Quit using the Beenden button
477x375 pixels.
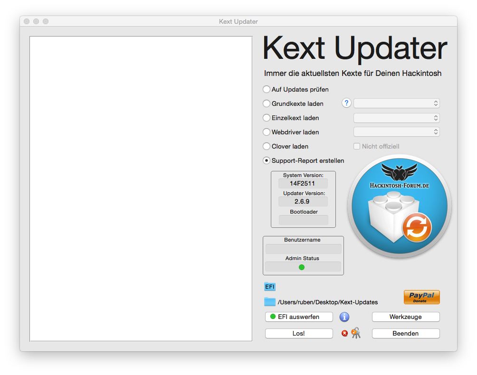(x=406, y=333)
